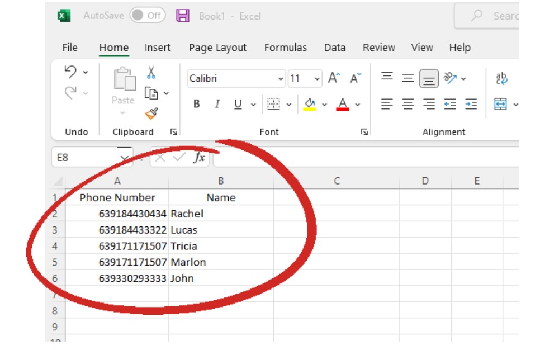Image resolution: width=559 pixels, height=350 pixels.
Task: Switch to the Formulas ribbon tab
Action: (x=285, y=48)
